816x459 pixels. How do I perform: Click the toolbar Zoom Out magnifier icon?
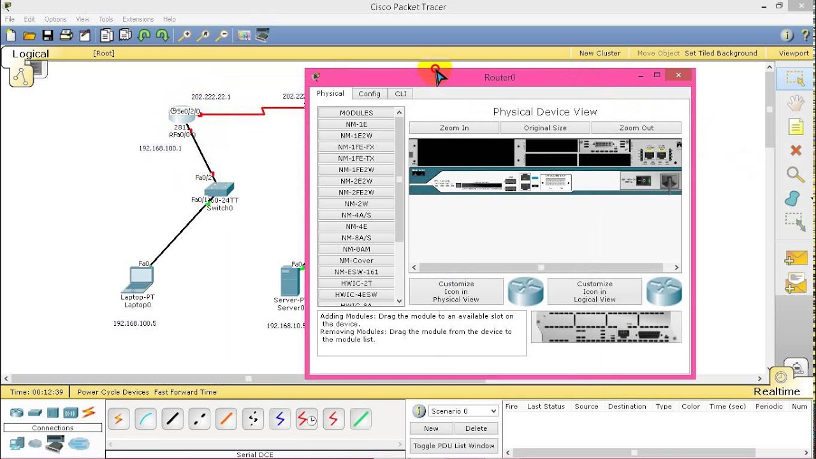click(x=222, y=36)
